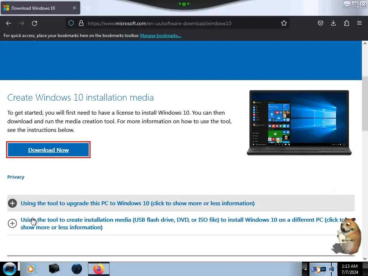Image resolution: width=368 pixels, height=276 pixels.
Task: Open the extensions puzzle icon
Action: point(346,23)
